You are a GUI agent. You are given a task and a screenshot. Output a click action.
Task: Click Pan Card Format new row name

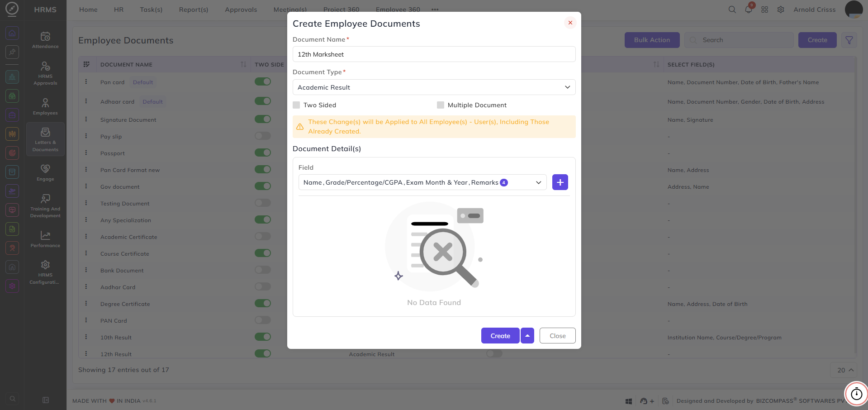click(x=130, y=170)
